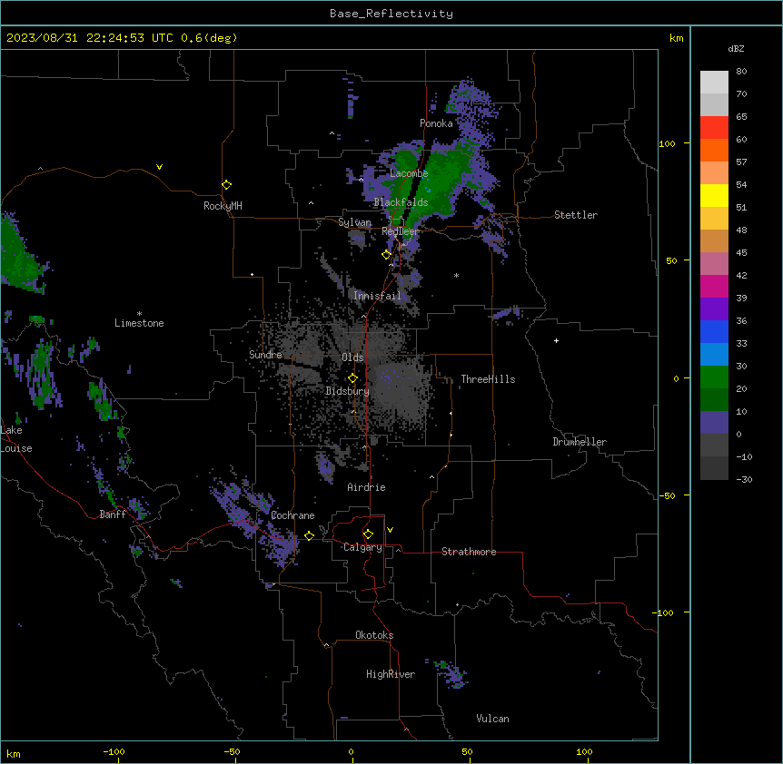Click the -30 value on dBZ legend
This screenshot has height=764, width=783.
(744, 480)
